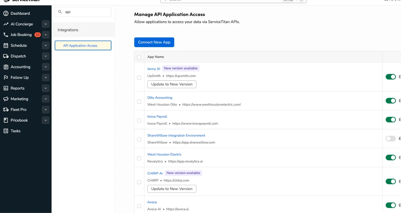Click the Reports chart icon
The image size is (401, 213).
click(x=6, y=88)
